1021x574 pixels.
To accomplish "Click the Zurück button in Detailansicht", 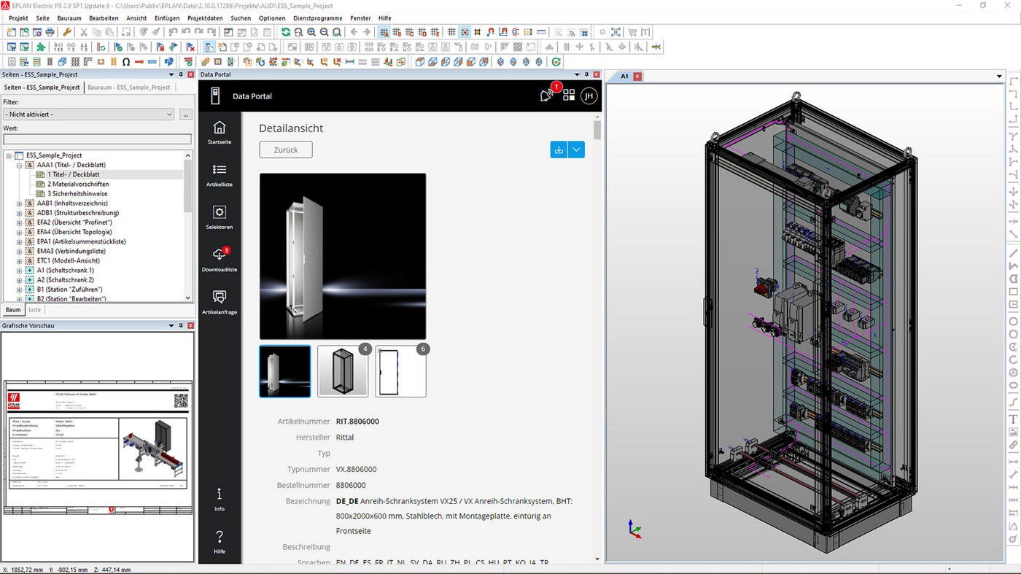I will (x=285, y=150).
